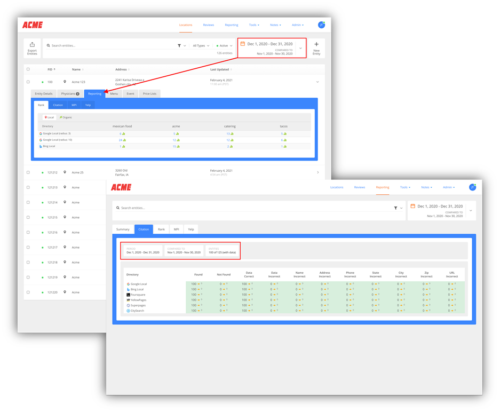The width and height of the screenshot is (500, 413).
Task: Select the Local rank filter button
Action: (x=50, y=117)
